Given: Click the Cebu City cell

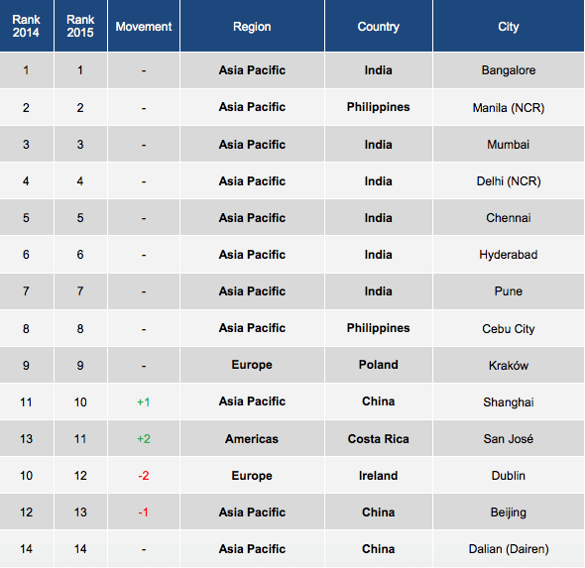Looking at the screenshot, I should pyautogui.click(x=508, y=328).
